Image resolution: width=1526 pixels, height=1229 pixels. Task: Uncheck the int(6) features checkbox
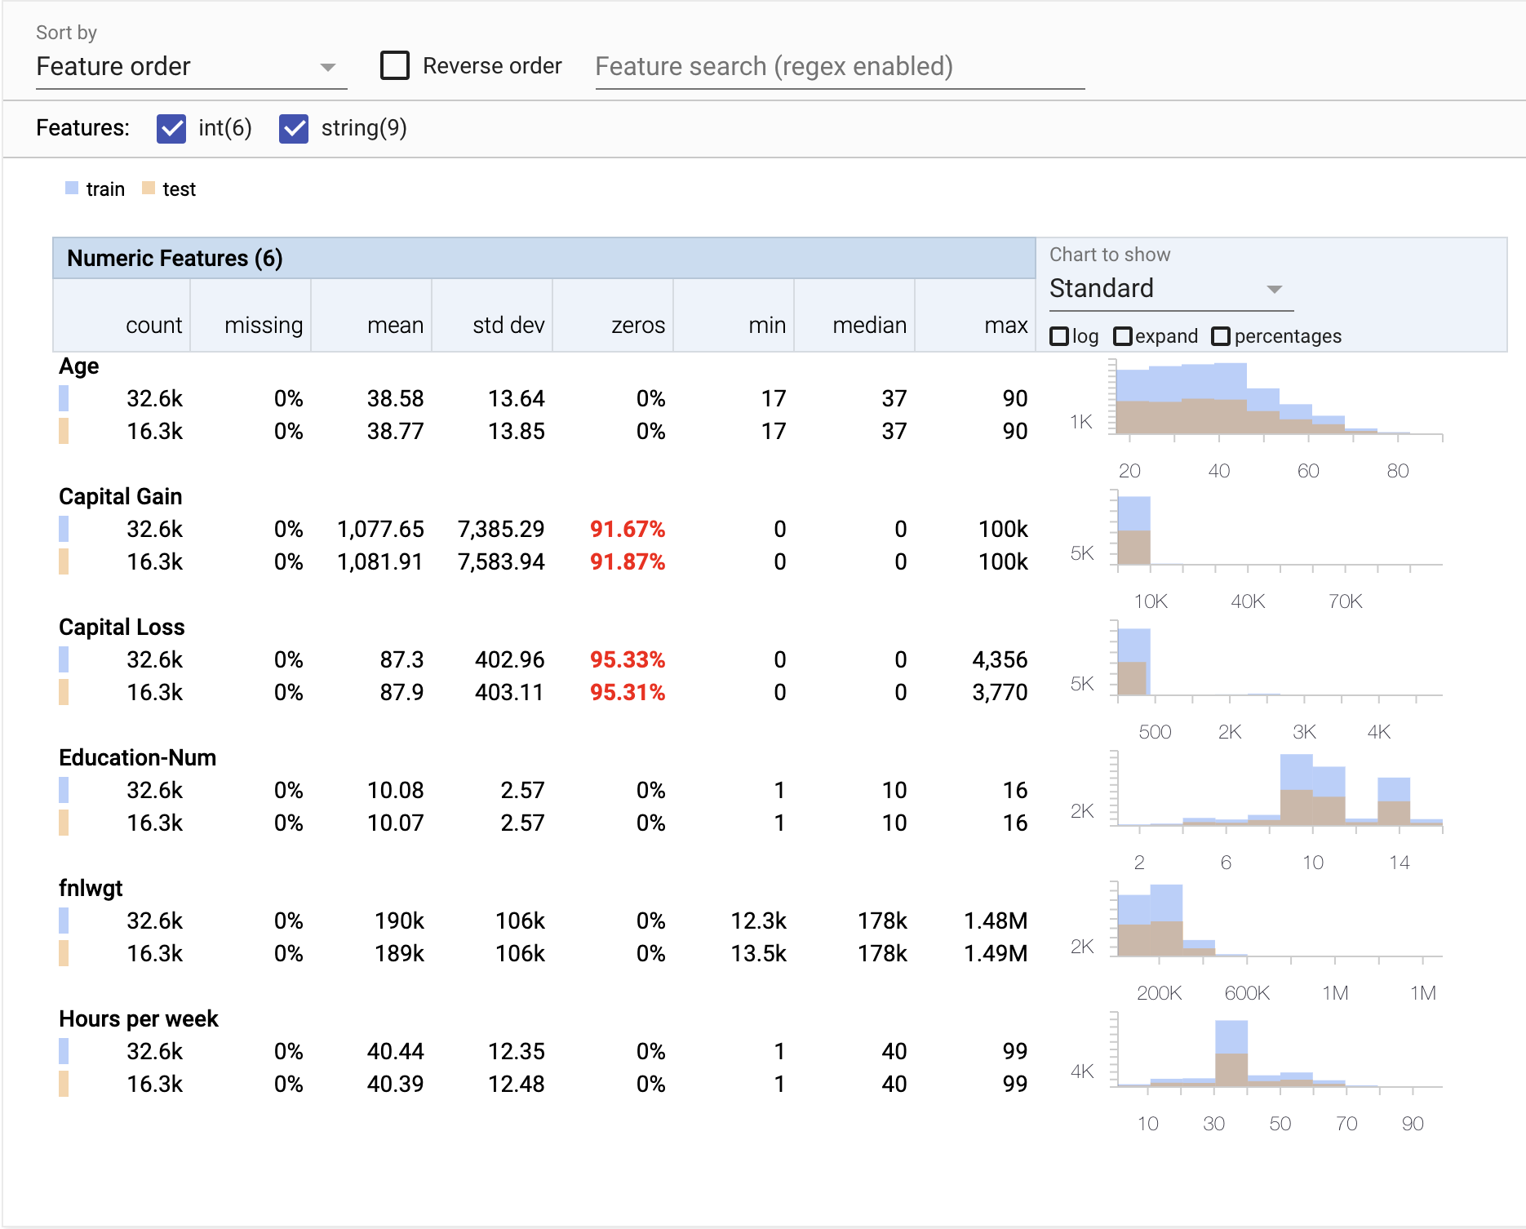[171, 128]
